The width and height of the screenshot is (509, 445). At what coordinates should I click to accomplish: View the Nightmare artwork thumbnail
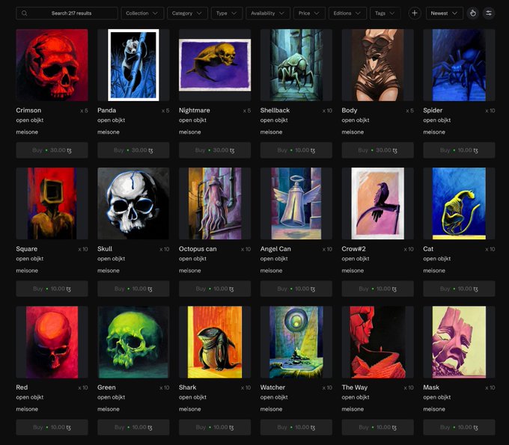click(x=215, y=65)
